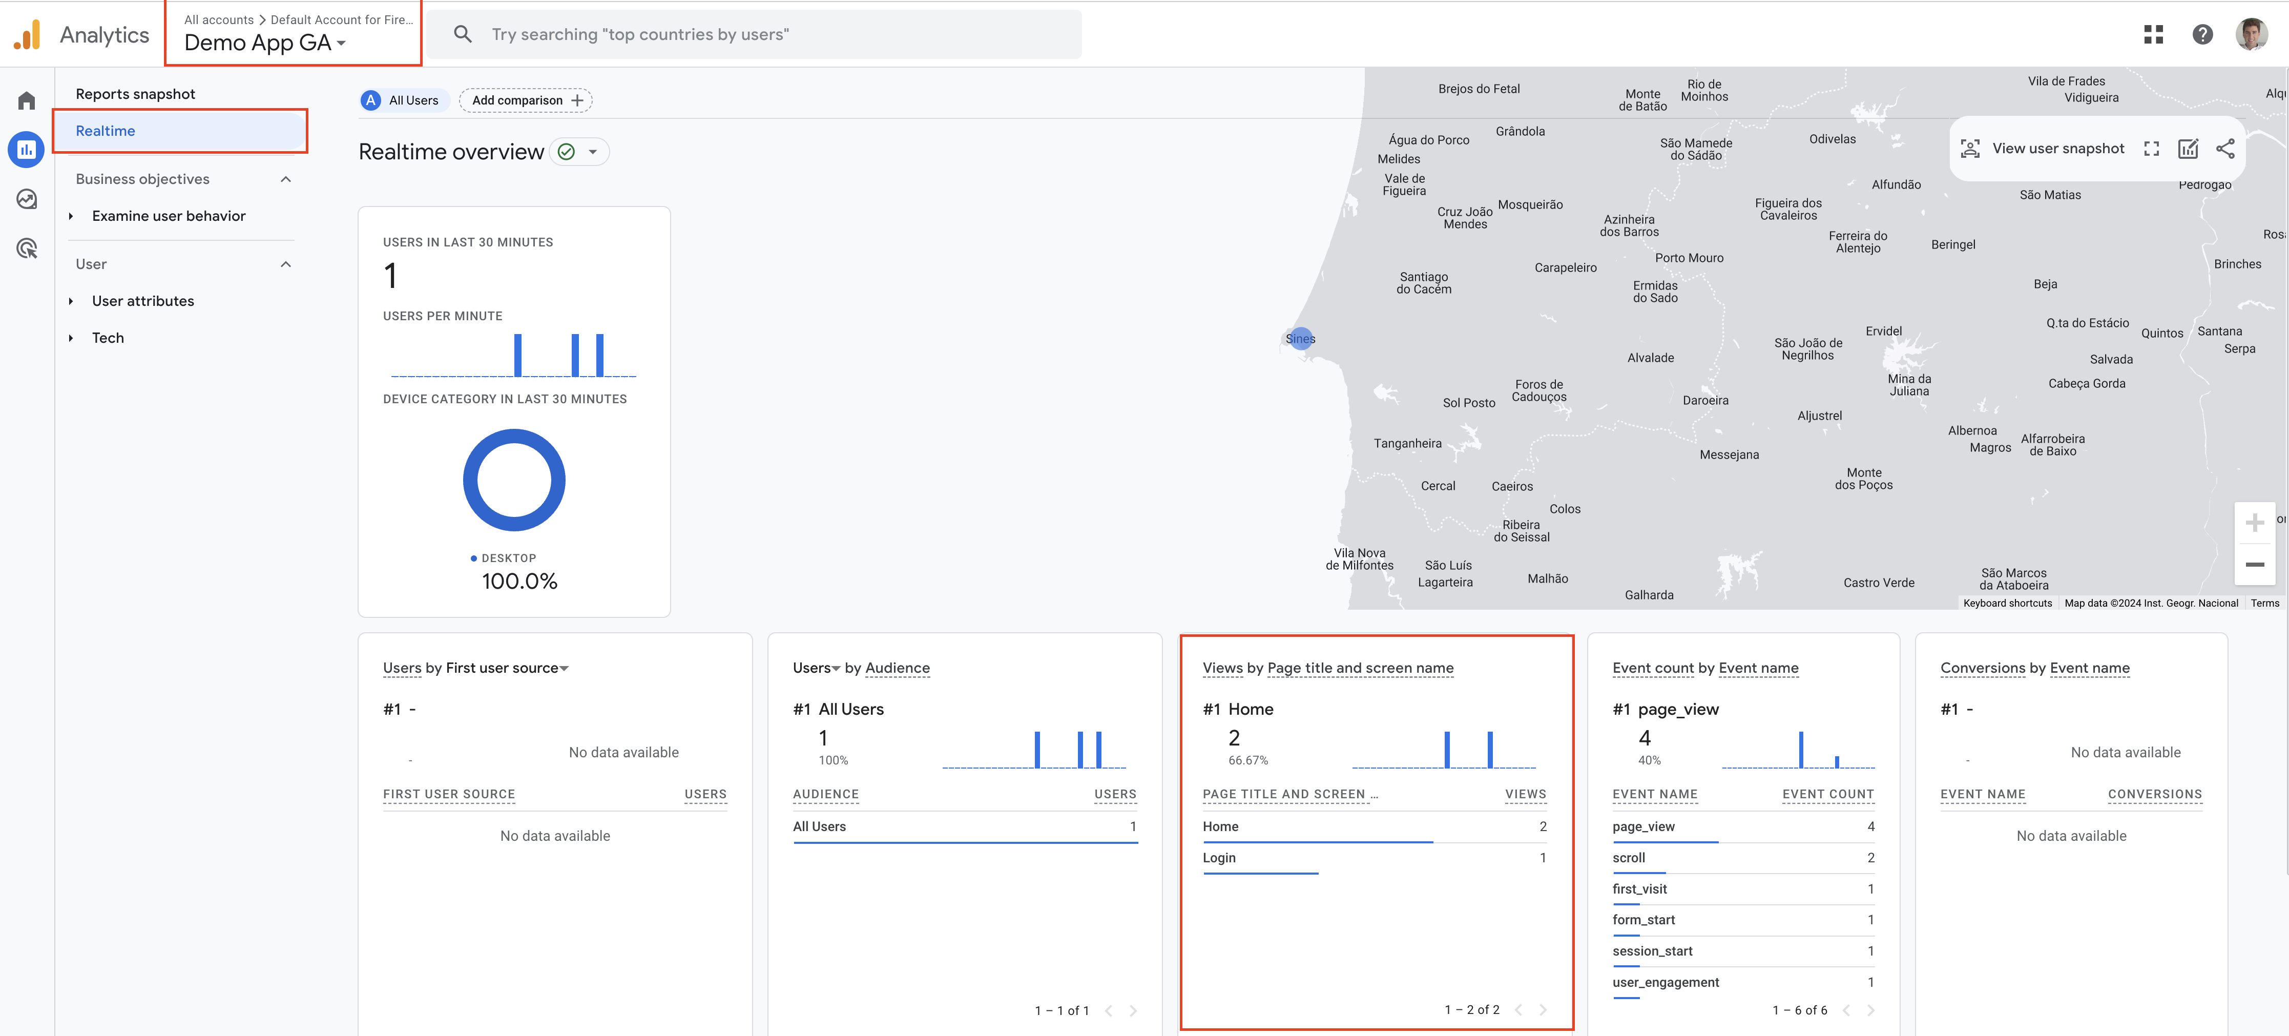Image resolution: width=2289 pixels, height=1036 pixels.
Task: Open the Home icon in left rail
Action: [x=27, y=100]
